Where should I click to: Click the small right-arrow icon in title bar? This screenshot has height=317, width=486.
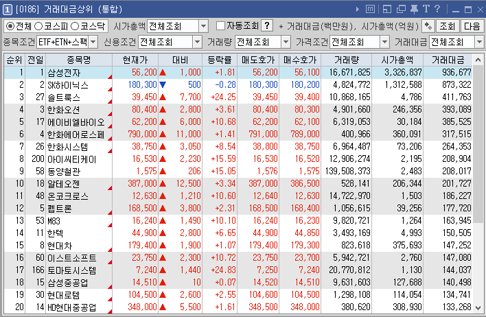[358, 10]
